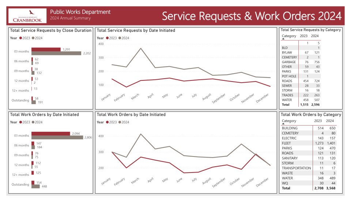
Task: Toggle the 2024 legend entry in Work Orders bar chart
Action: point(38,122)
